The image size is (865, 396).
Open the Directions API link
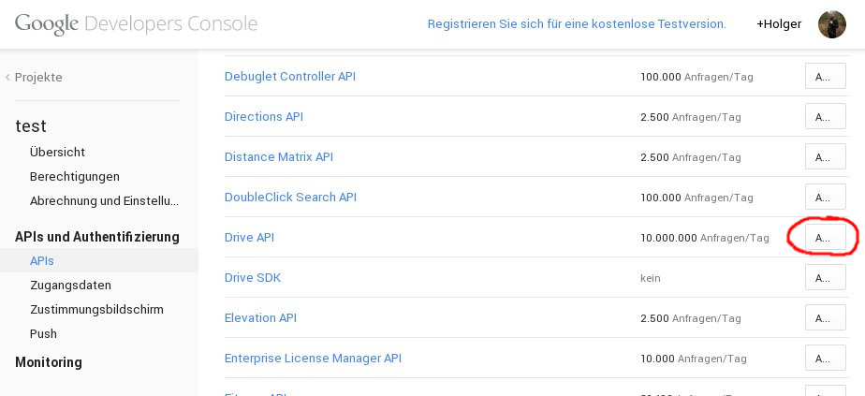click(264, 116)
